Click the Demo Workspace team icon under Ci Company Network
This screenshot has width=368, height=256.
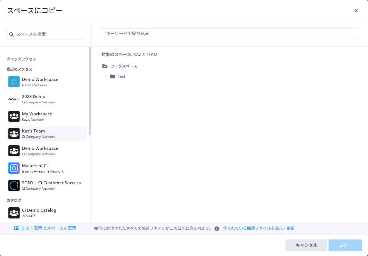point(14,151)
